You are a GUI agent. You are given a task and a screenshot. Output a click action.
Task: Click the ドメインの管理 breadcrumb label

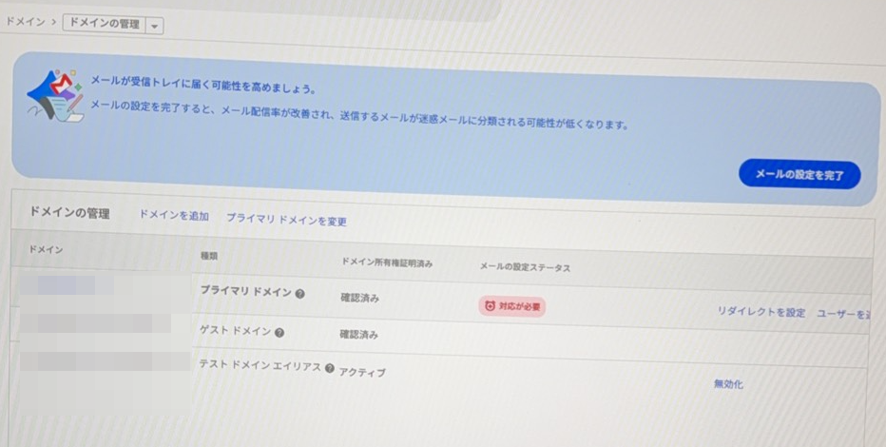104,24
